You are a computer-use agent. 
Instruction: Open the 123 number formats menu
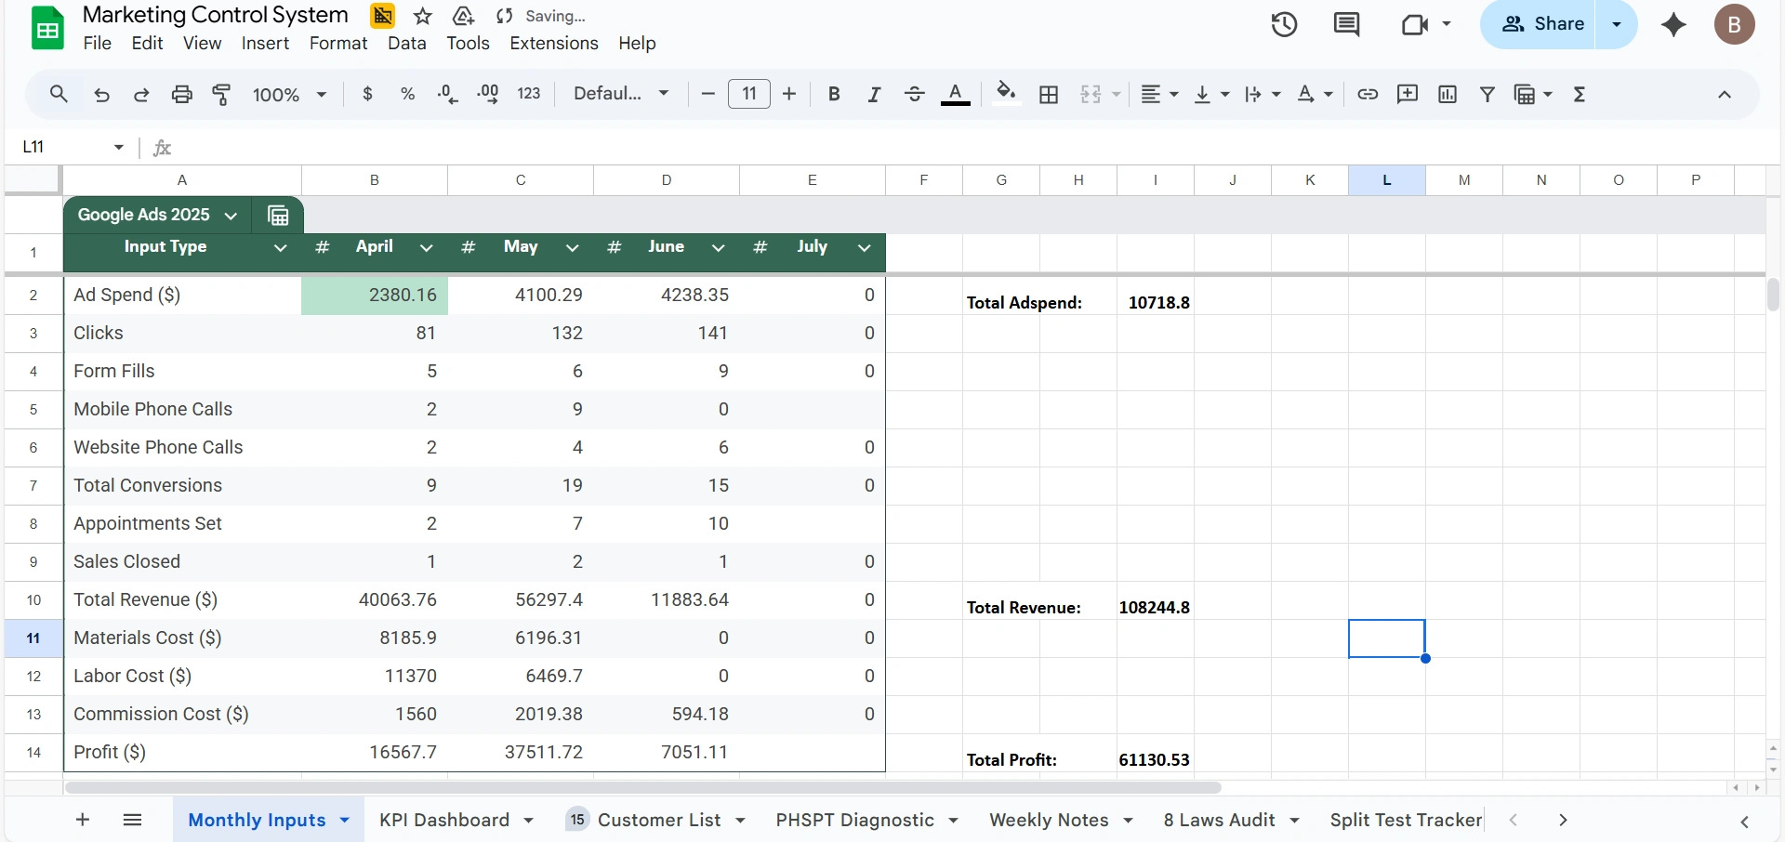(x=529, y=94)
